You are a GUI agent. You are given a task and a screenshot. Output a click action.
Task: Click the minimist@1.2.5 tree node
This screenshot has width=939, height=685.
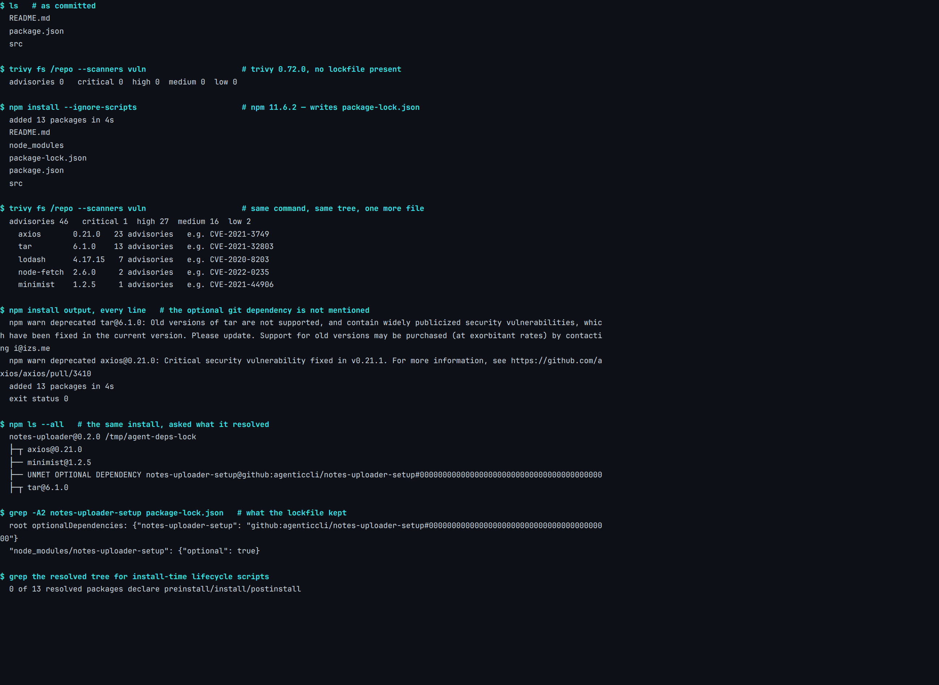click(59, 463)
